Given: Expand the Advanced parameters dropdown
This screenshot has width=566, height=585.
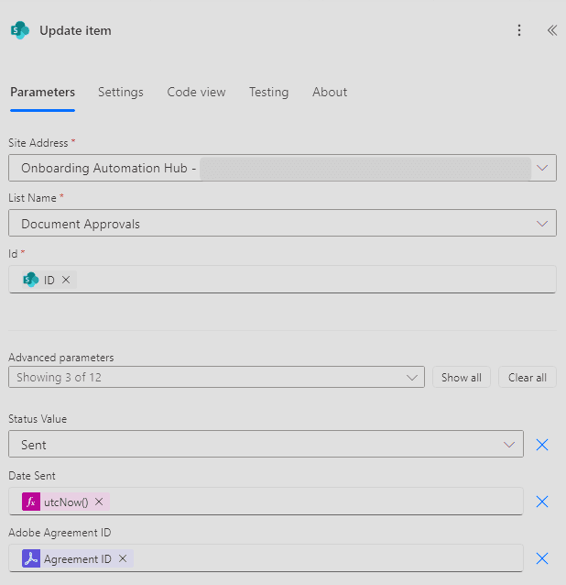Looking at the screenshot, I should [x=411, y=378].
